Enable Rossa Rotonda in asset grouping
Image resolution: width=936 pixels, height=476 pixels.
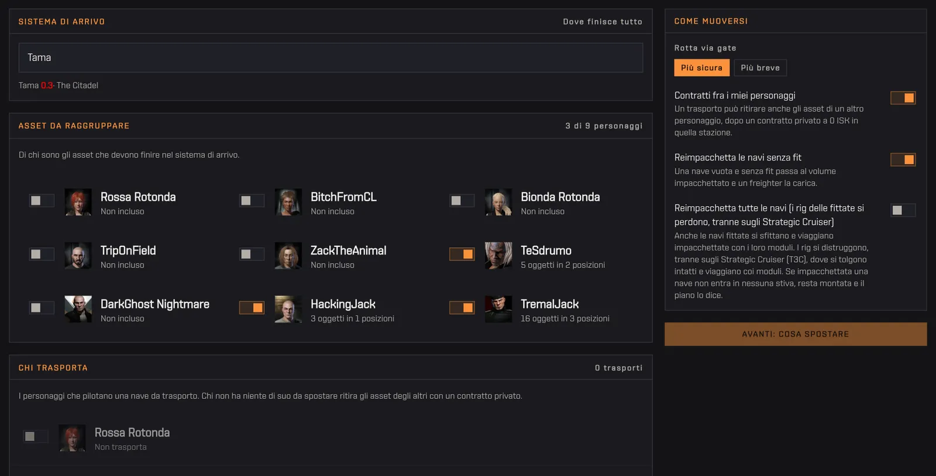tap(42, 200)
